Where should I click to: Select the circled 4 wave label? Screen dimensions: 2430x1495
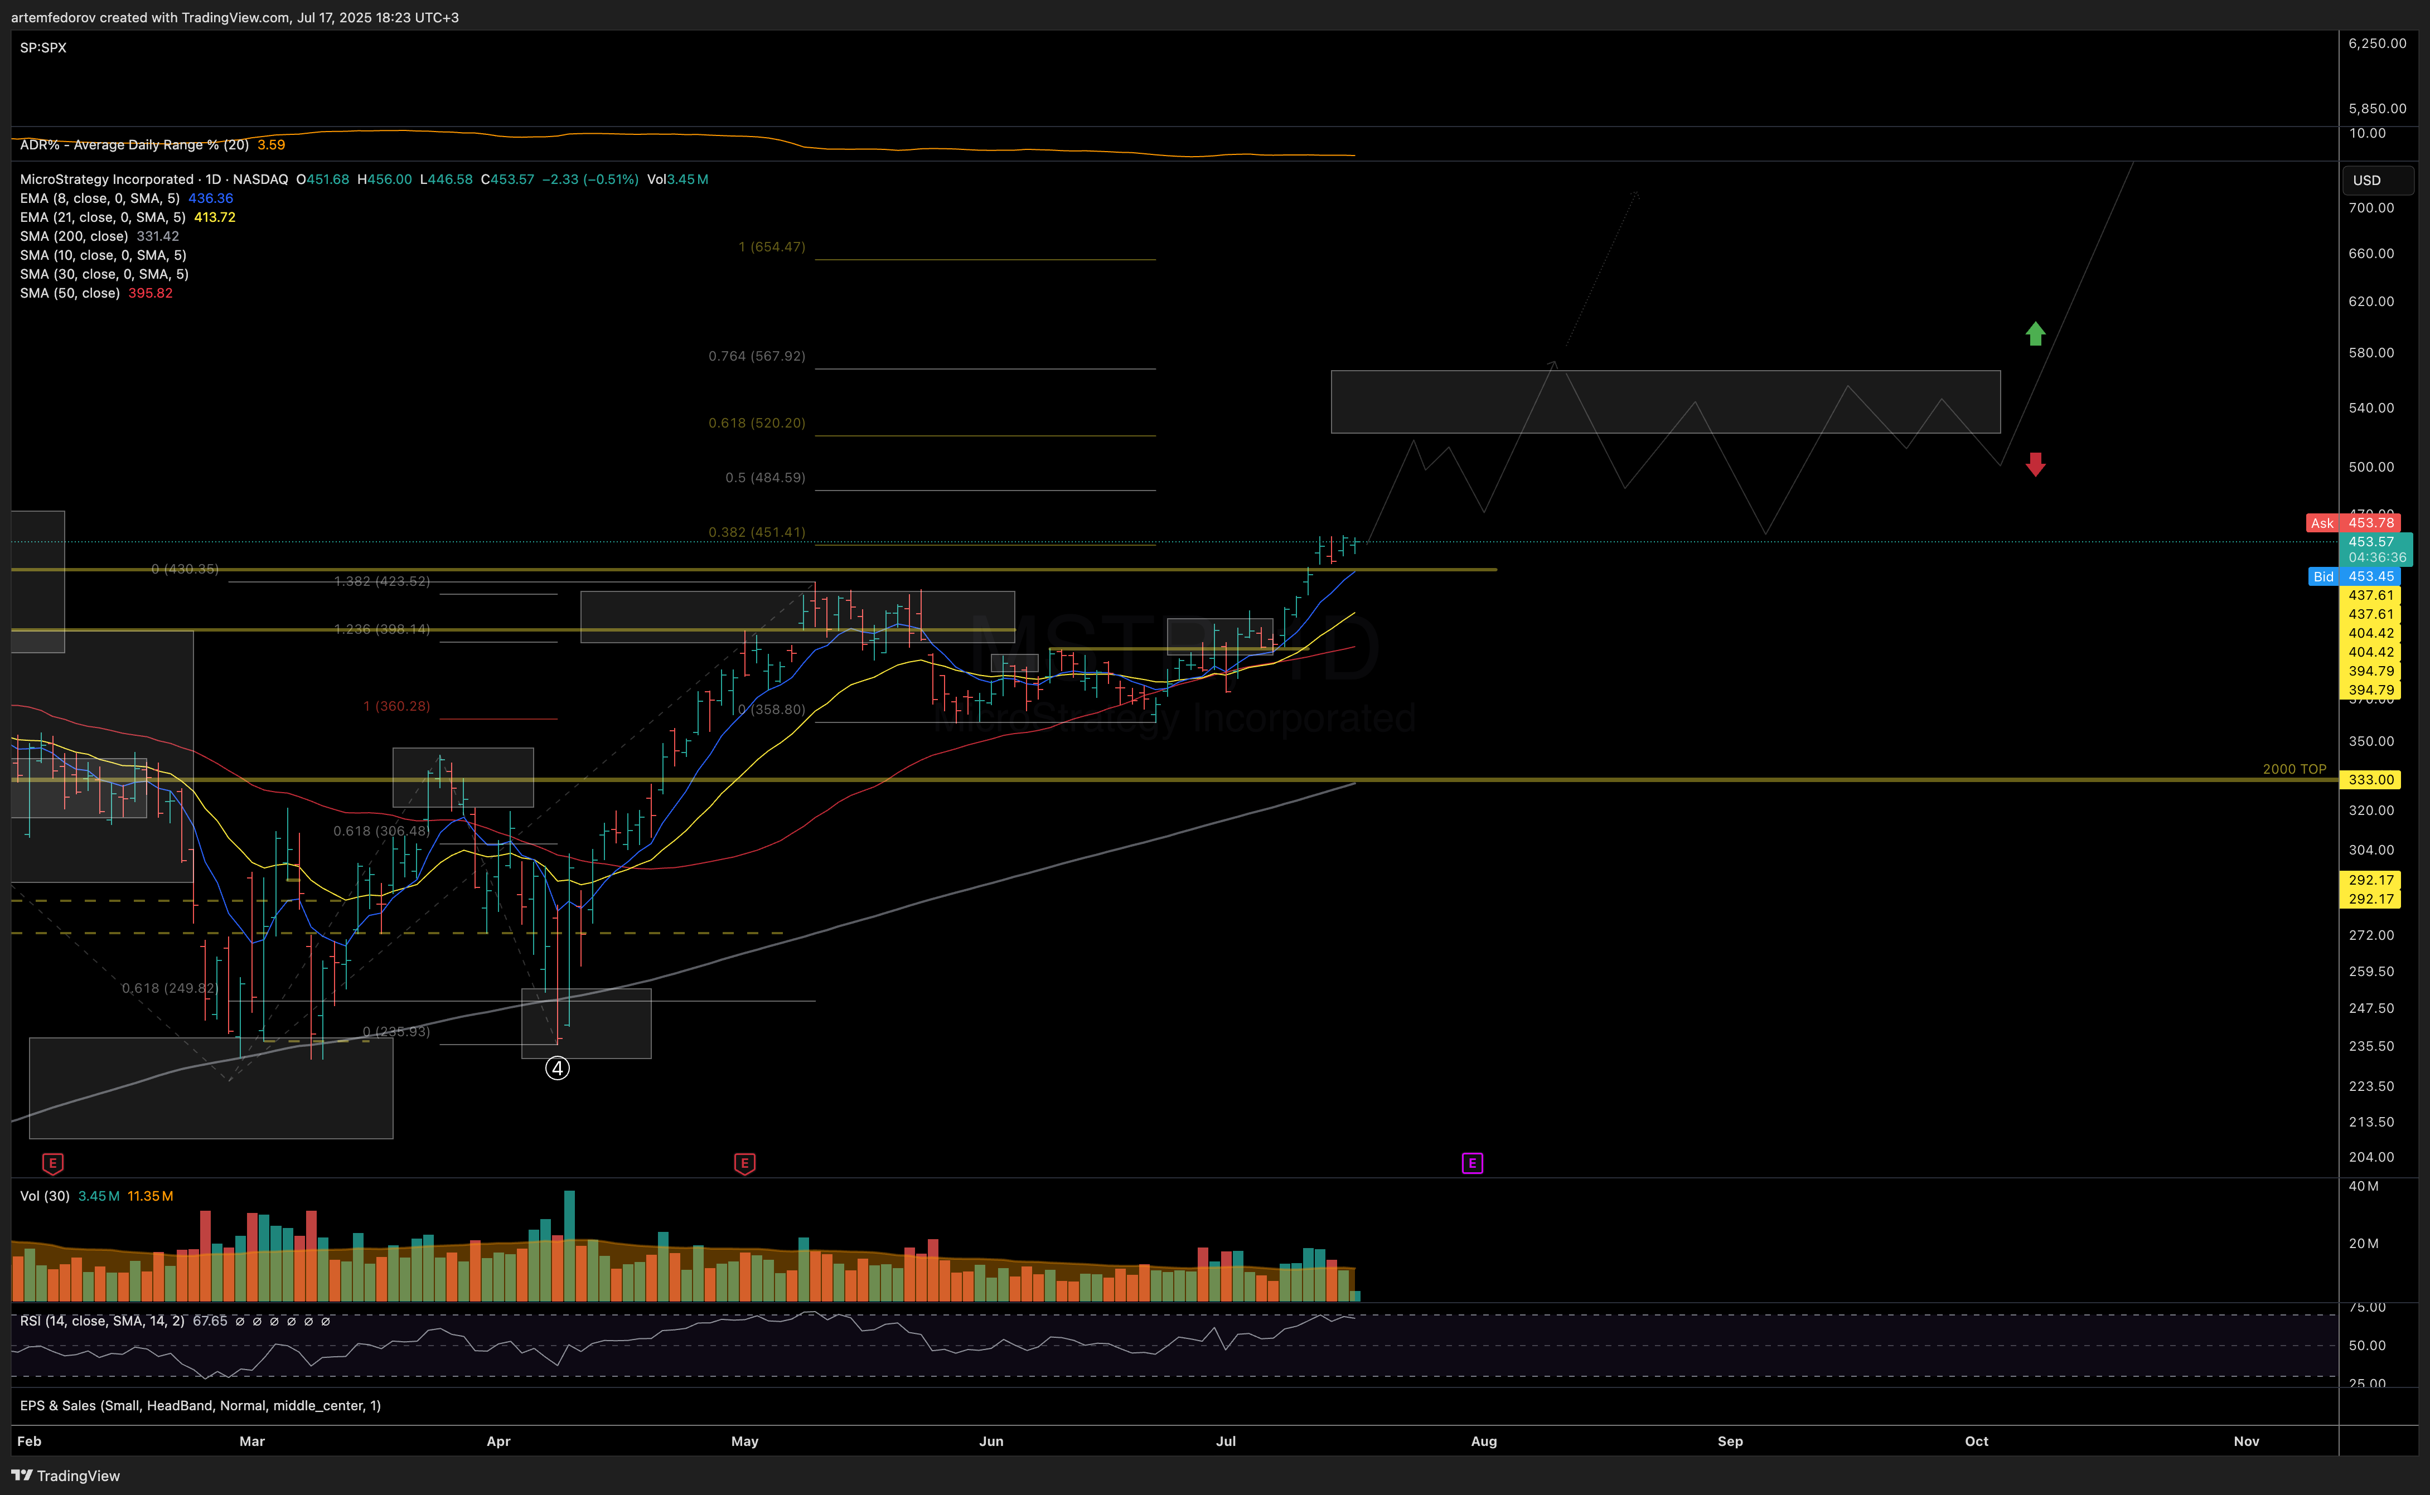558,1068
